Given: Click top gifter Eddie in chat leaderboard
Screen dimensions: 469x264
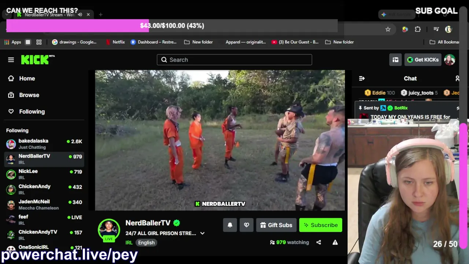Looking at the screenshot, I should [380, 93].
